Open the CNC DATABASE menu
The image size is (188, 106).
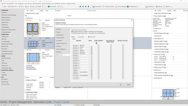[56, 4]
